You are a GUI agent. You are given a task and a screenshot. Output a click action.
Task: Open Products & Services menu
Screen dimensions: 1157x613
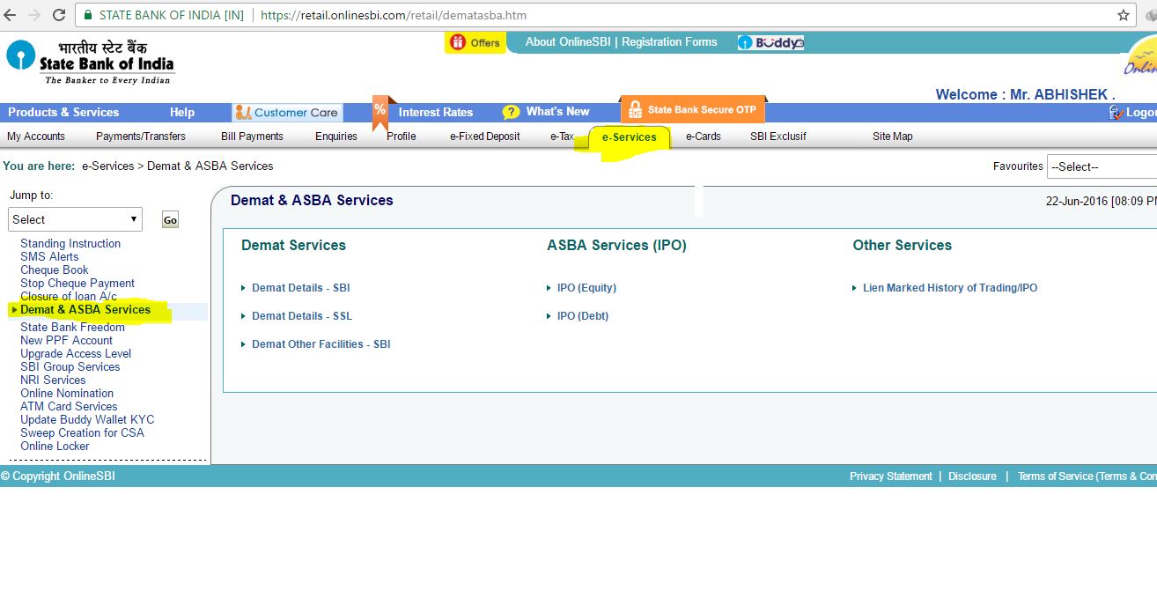point(63,112)
